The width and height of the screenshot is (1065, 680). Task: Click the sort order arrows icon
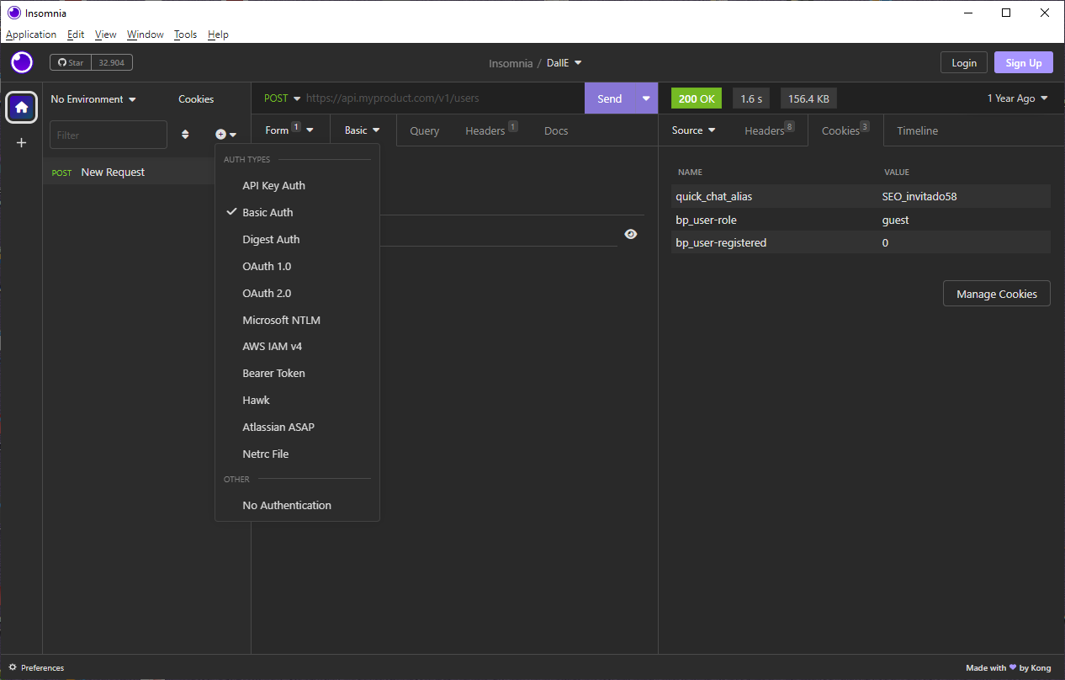185,135
